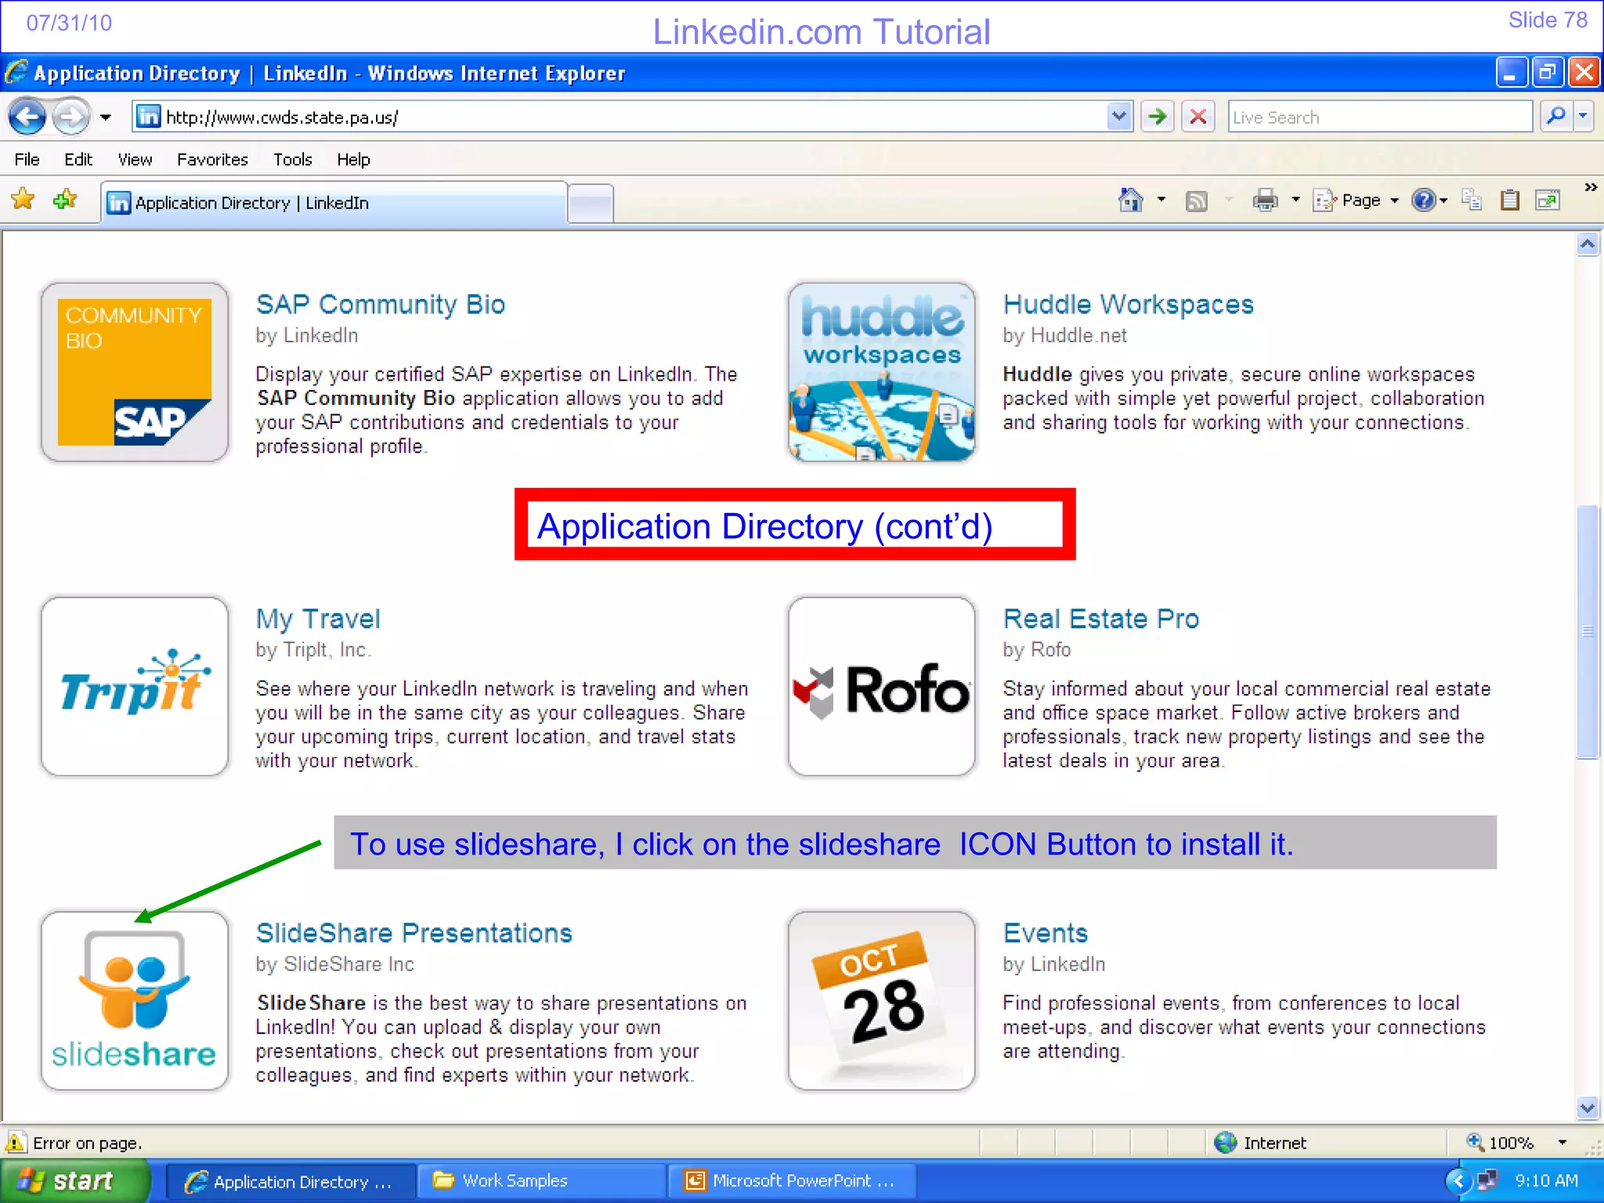Click the vertical scrollbar thumb

[1588, 631]
